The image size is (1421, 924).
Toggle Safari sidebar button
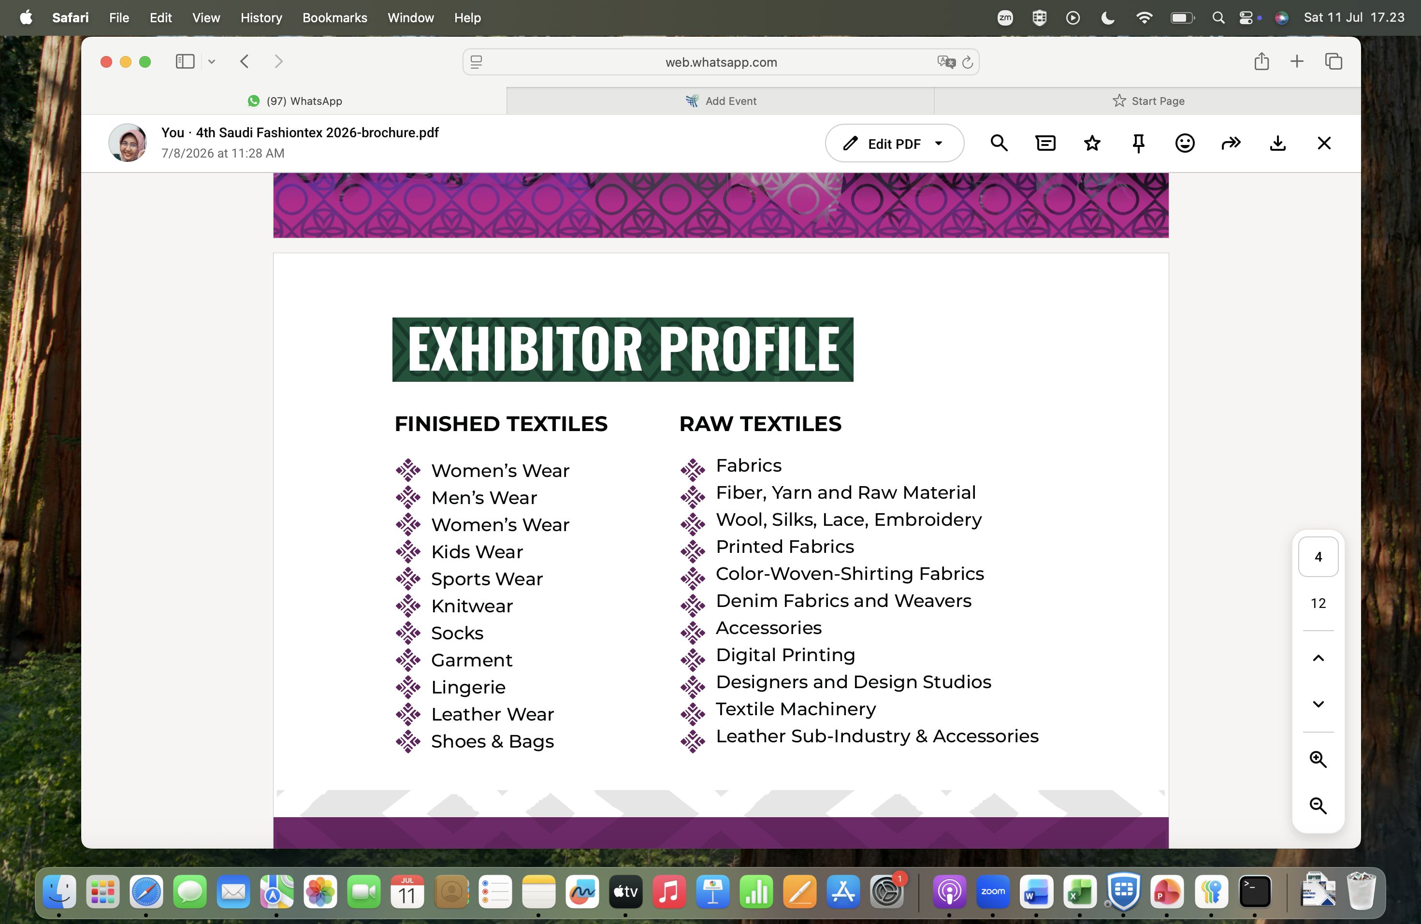(x=185, y=61)
